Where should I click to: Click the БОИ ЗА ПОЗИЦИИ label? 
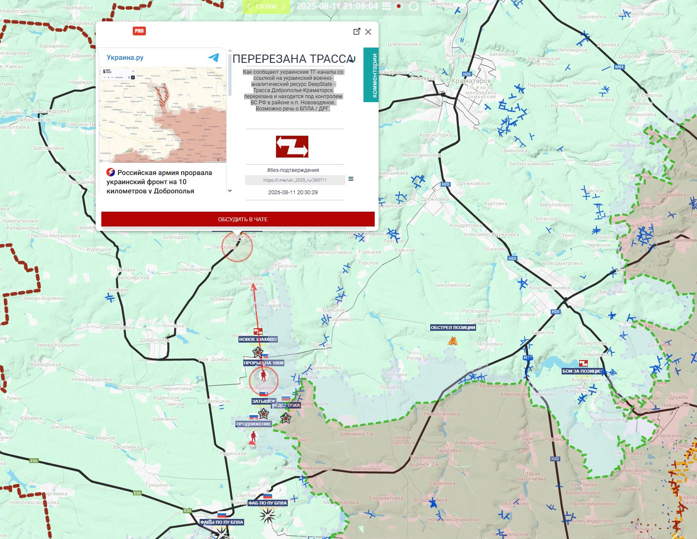[x=583, y=371]
